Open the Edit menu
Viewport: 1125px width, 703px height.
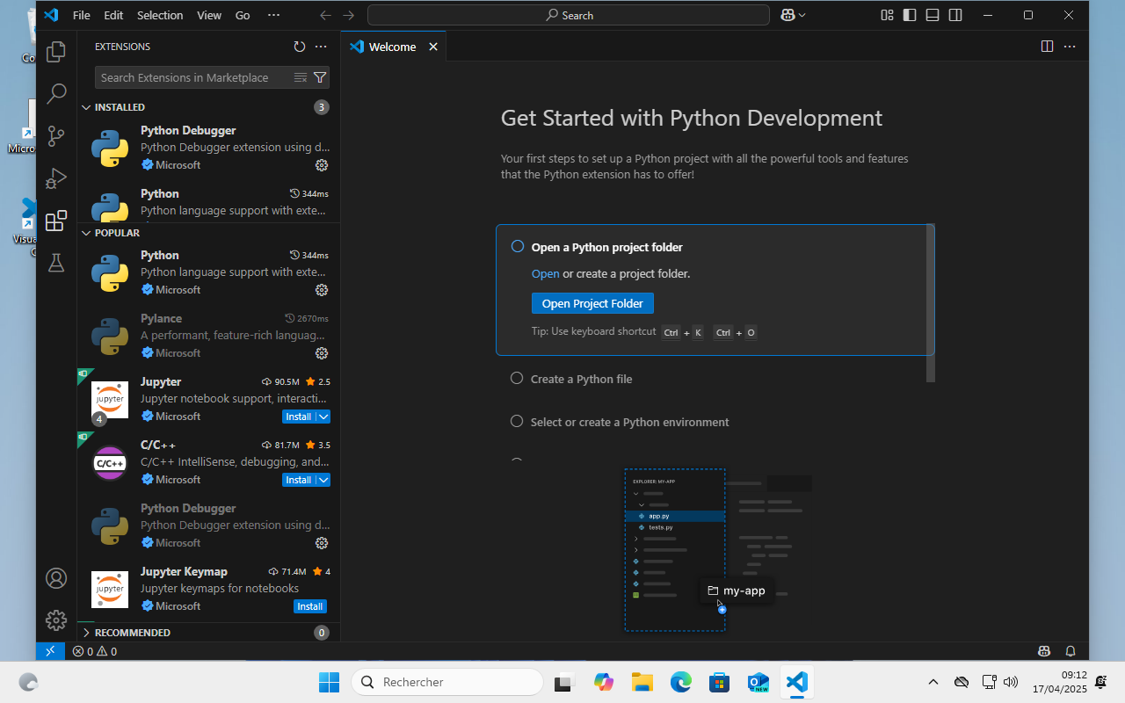[x=113, y=15]
